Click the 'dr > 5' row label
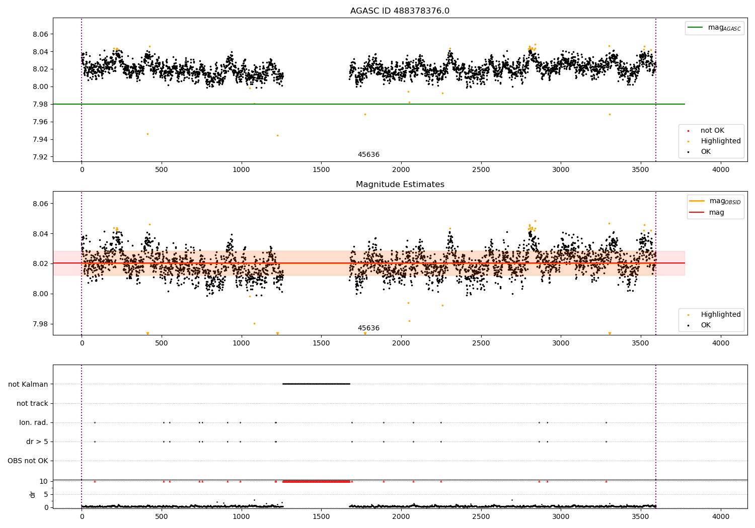 (37, 442)
